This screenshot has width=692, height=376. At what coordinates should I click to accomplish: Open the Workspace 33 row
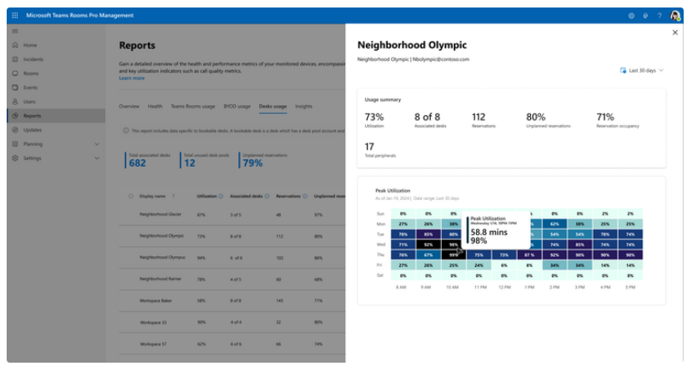click(x=232, y=323)
